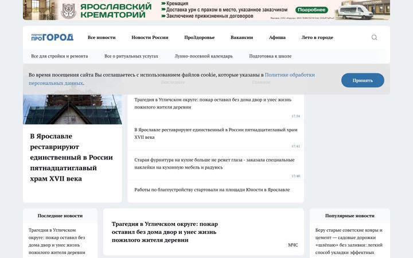Open list item В Ярославле реставрируют единственный храм

click(216, 134)
